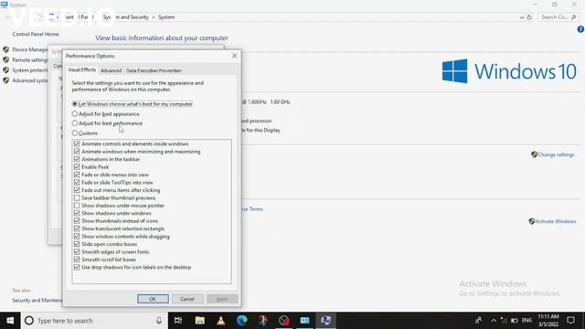Click the shield icon next to Device Manager
585x329 pixels.
(x=6, y=49)
